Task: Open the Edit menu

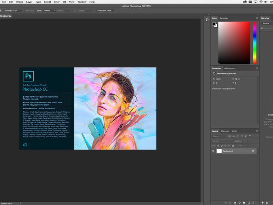Action: pos(11,2)
